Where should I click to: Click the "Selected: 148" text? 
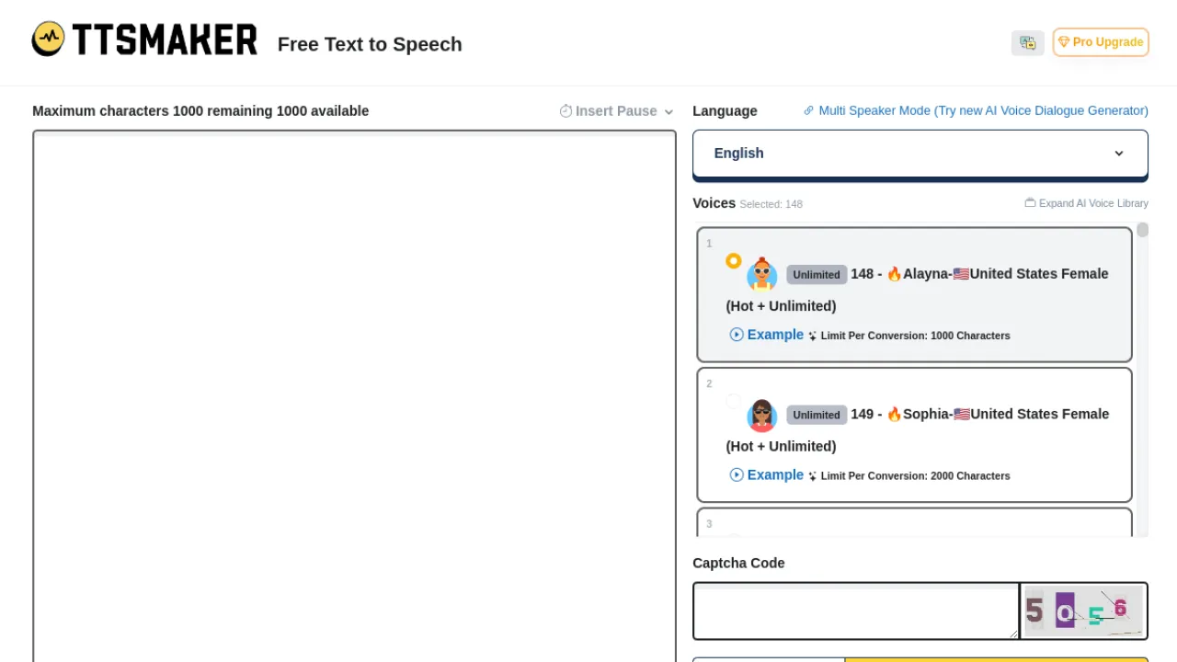pyautogui.click(x=771, y=204)
